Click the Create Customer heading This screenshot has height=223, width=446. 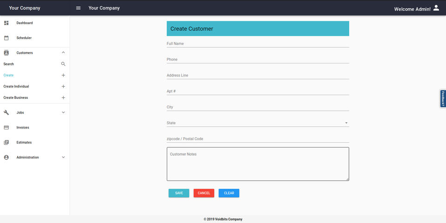(192, 29)
